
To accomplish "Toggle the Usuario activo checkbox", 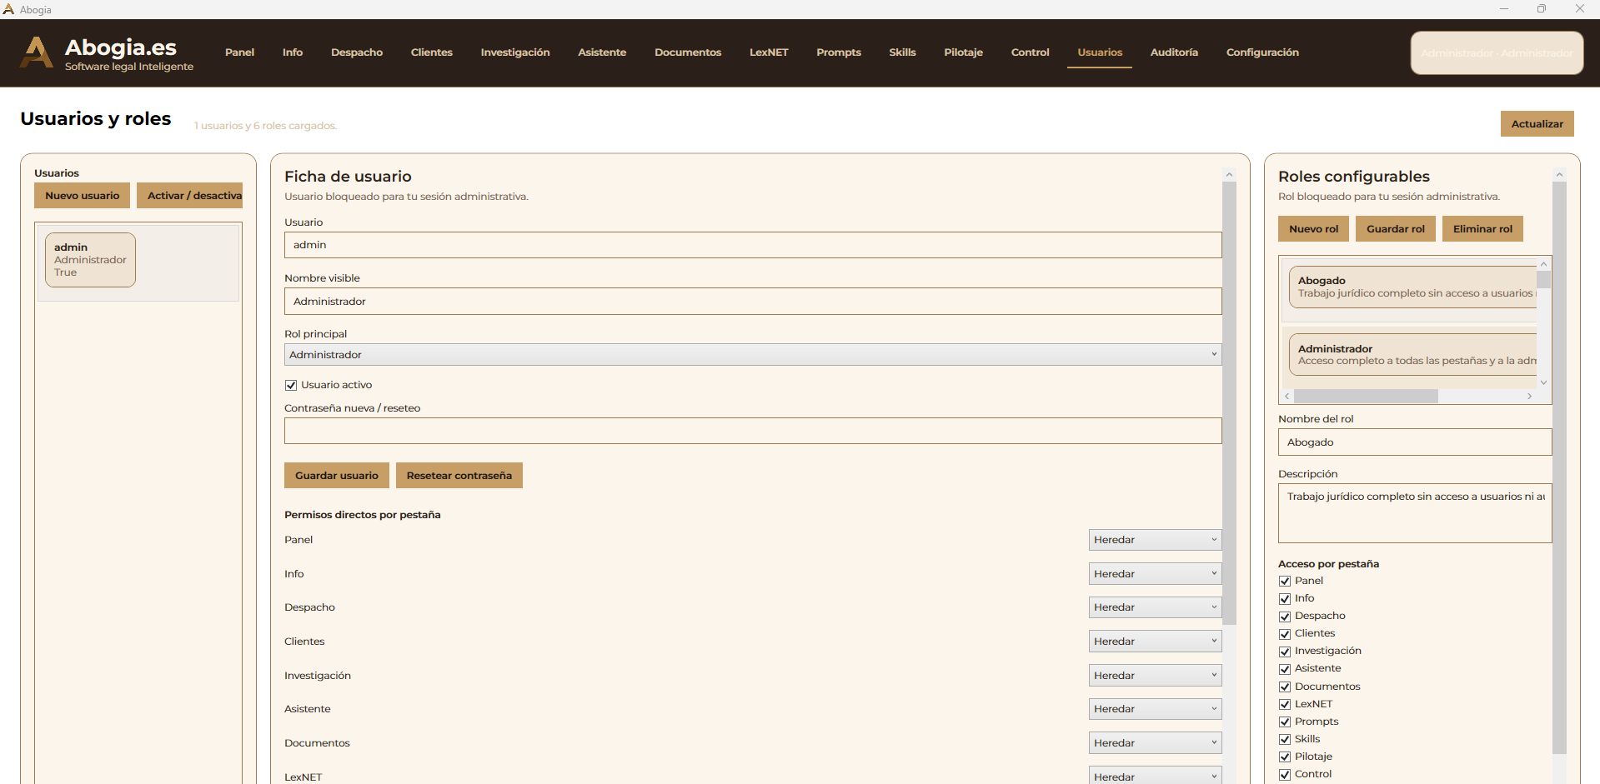I will click(x=291, y=385).
